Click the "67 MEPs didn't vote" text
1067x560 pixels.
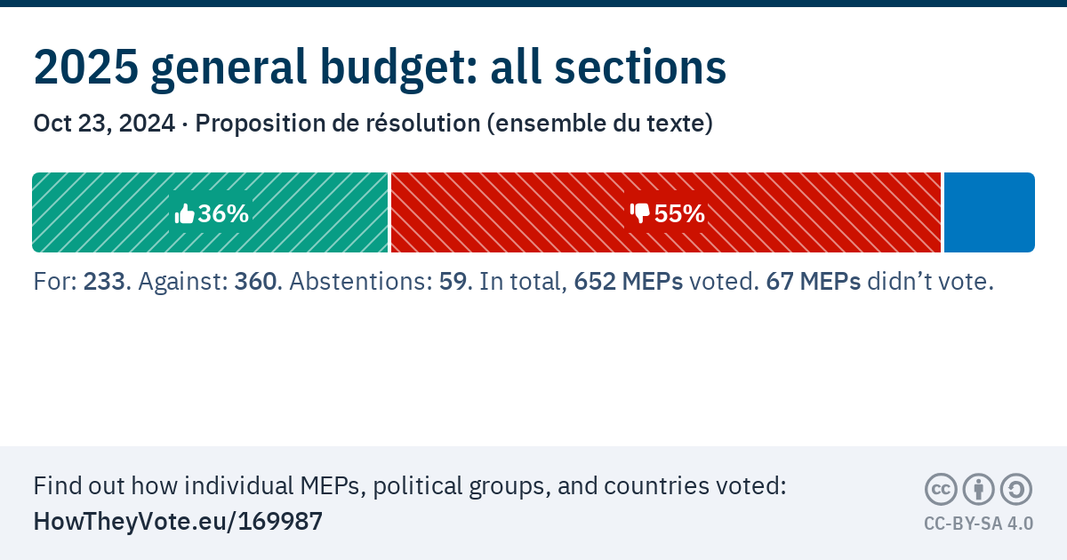click(878, 282)
